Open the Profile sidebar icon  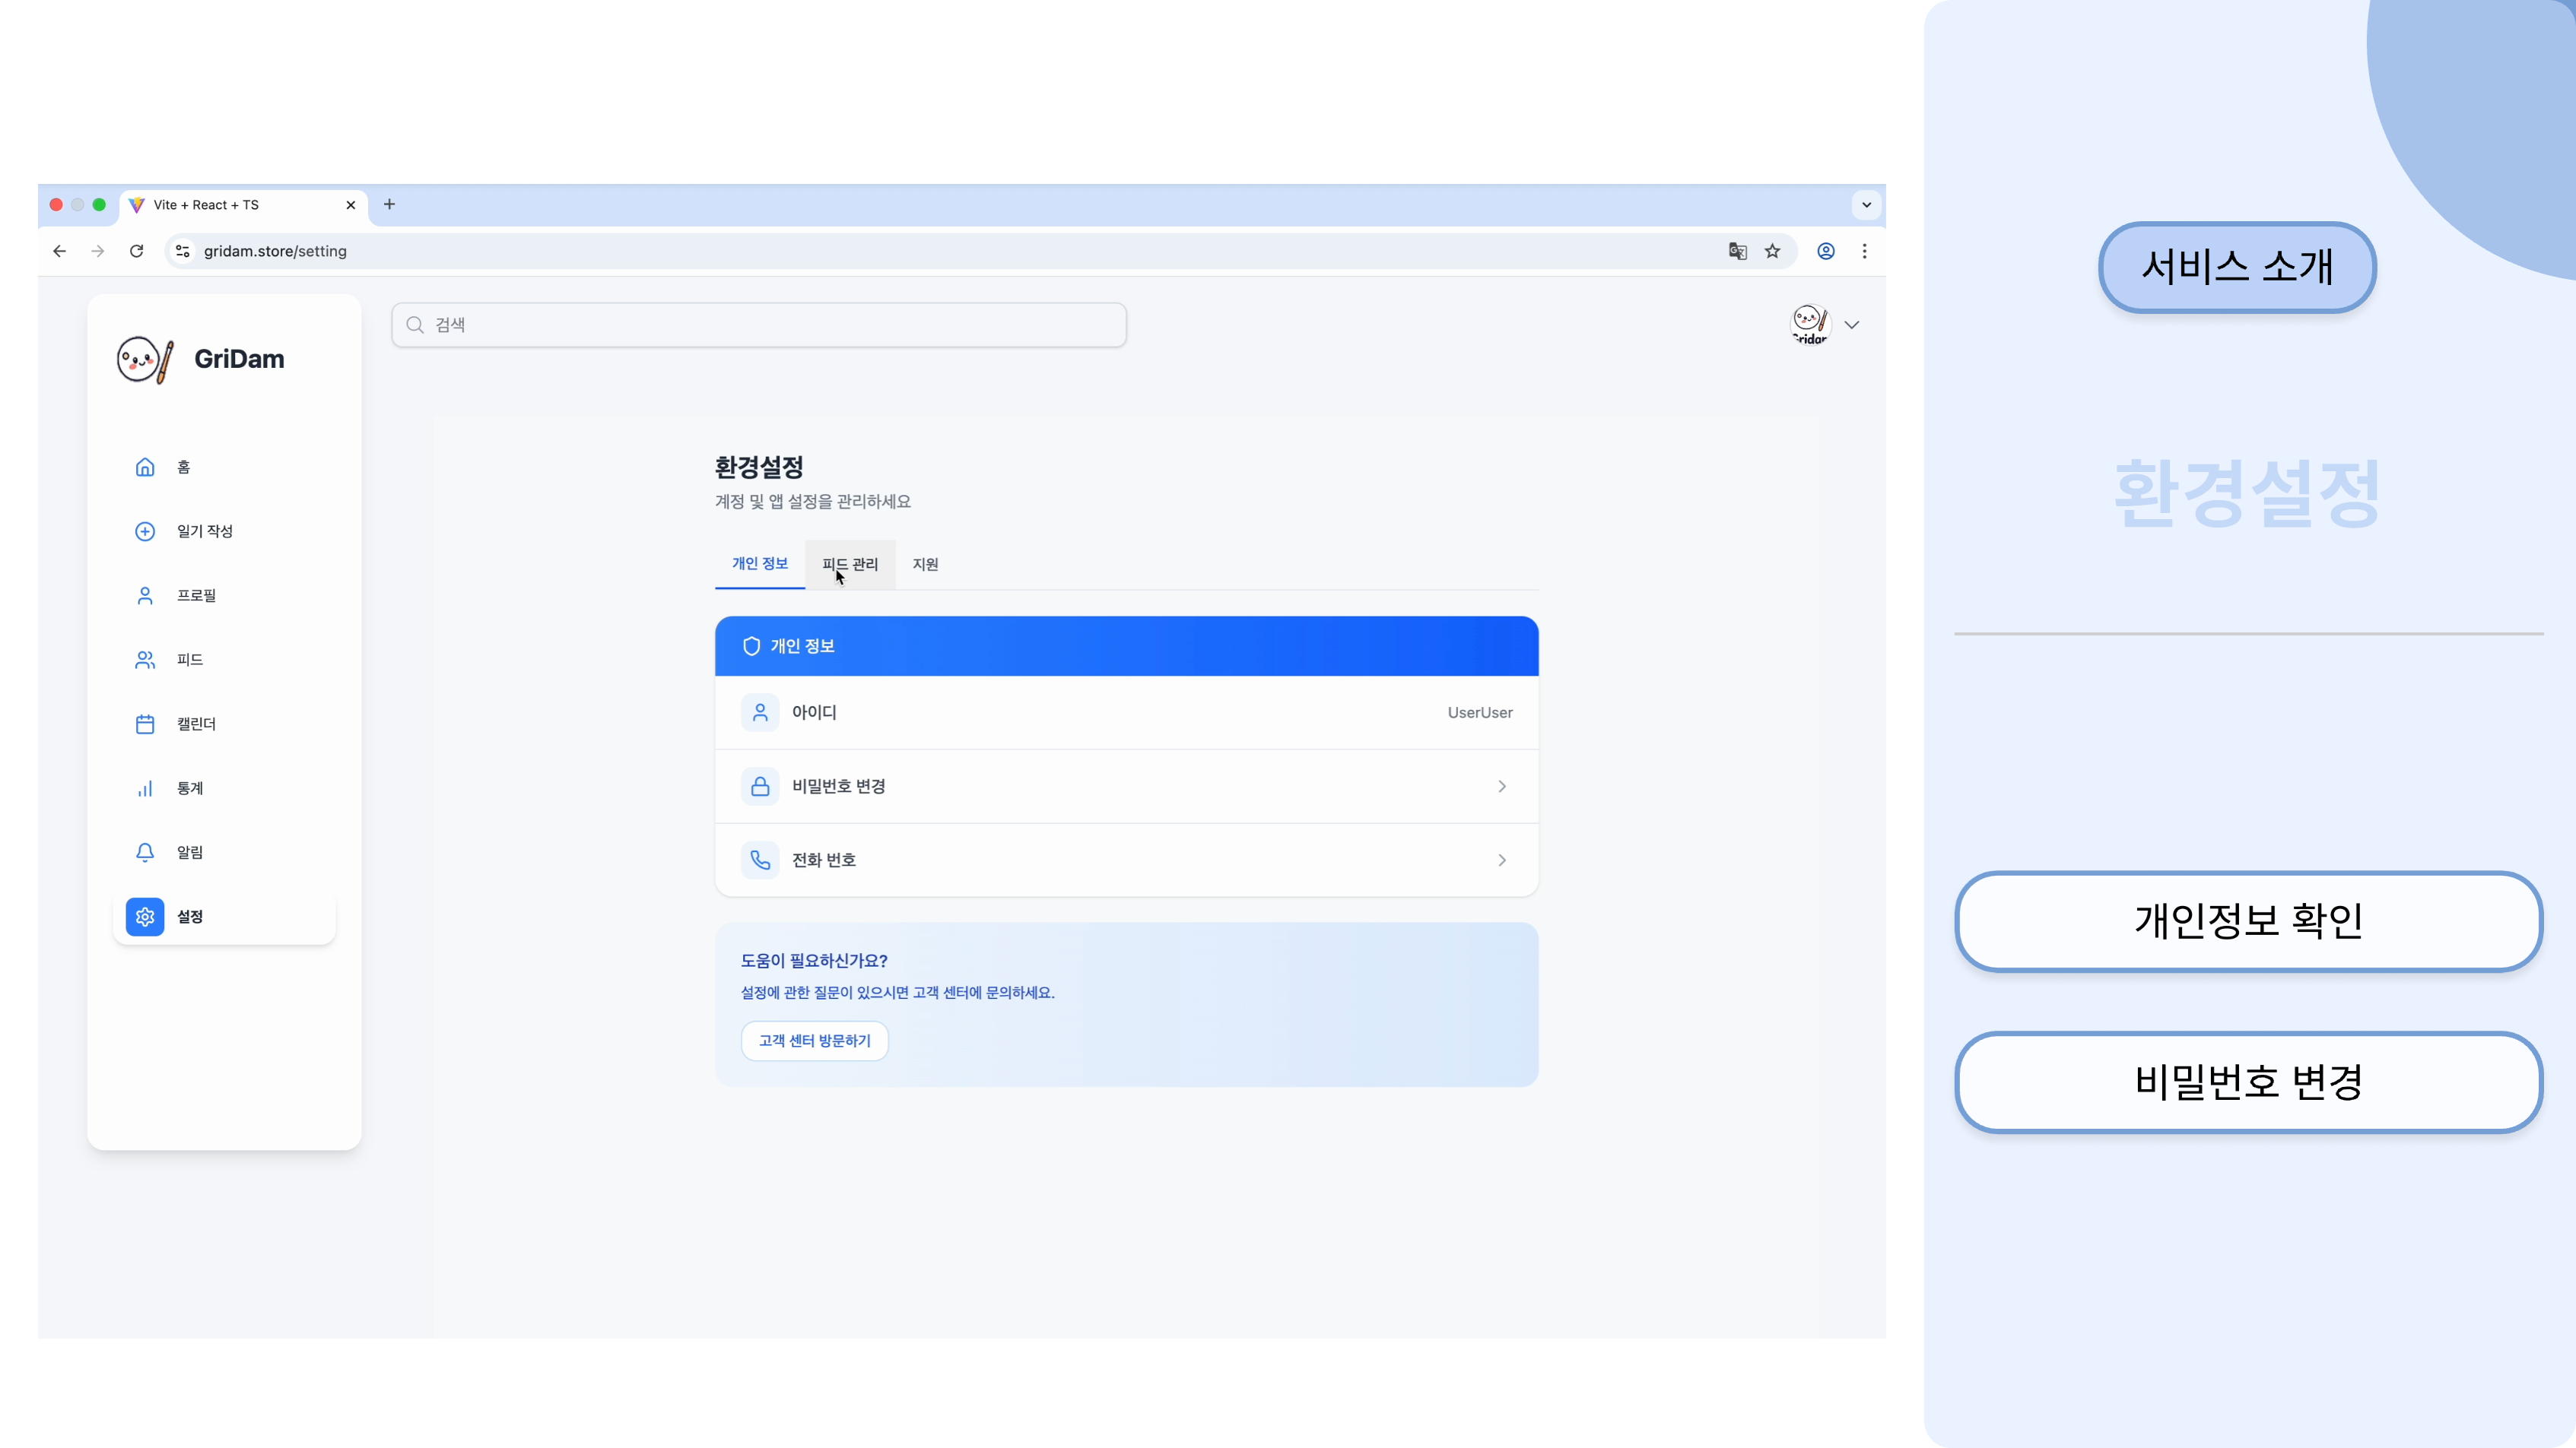145,596
